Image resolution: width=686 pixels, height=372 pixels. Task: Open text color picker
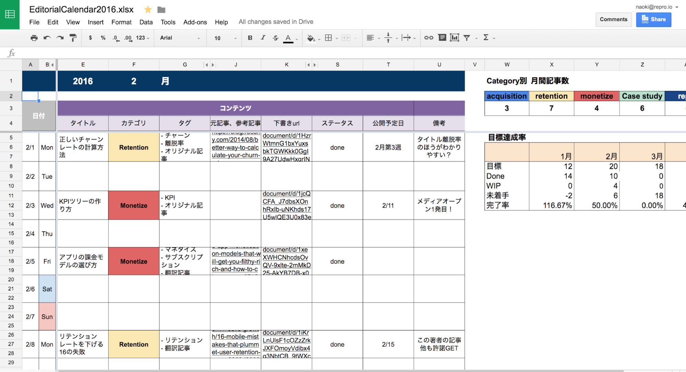(x=288, y=38)
